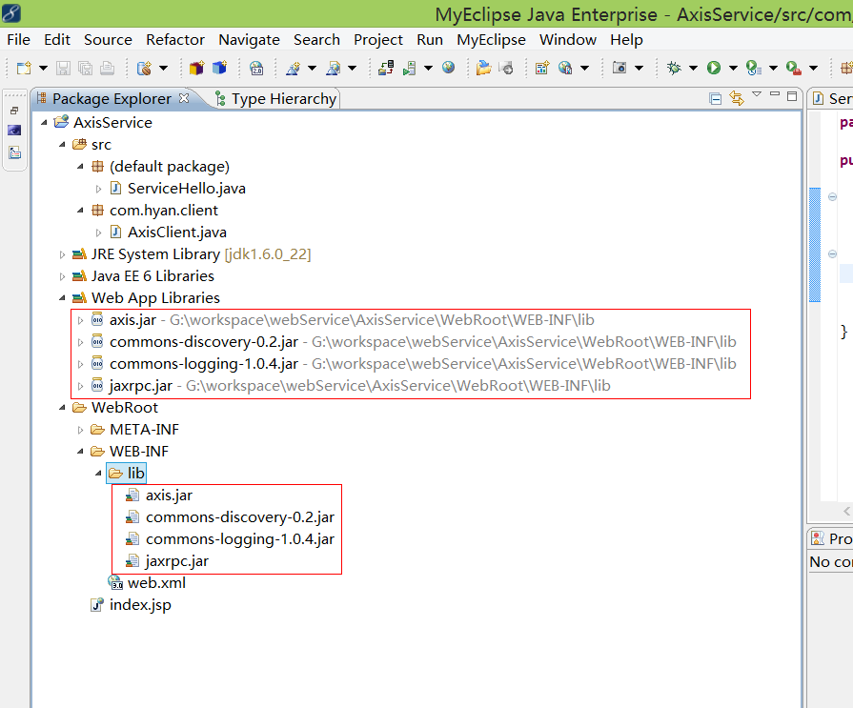Click the Save disk icon
Image resolution: width=853 pixels, height=708 pixels.
point(64,68)
